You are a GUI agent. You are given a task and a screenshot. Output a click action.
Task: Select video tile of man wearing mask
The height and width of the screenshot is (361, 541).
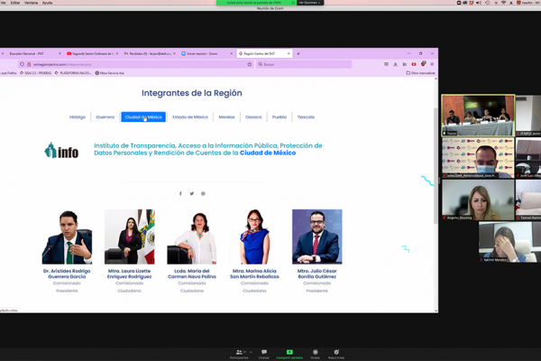point(478,158)
